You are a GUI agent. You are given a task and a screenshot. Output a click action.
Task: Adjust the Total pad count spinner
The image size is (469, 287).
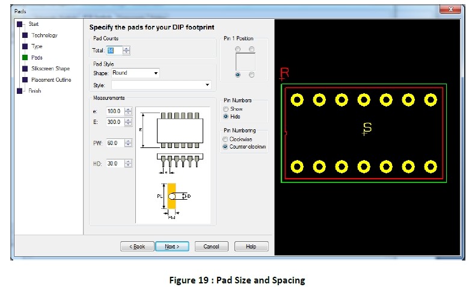click(x=126, y=51)
